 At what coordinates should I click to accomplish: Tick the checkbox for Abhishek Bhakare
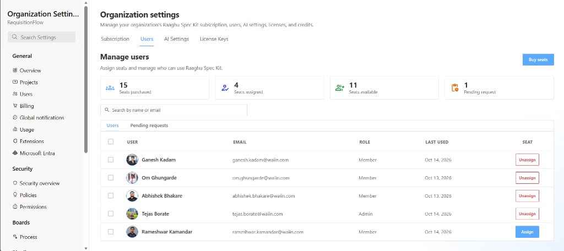click(x=111, y=195)
